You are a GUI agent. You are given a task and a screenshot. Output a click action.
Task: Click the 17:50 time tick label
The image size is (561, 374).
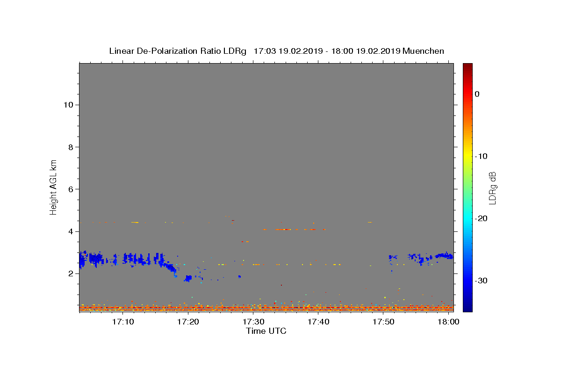pos(384,322)
